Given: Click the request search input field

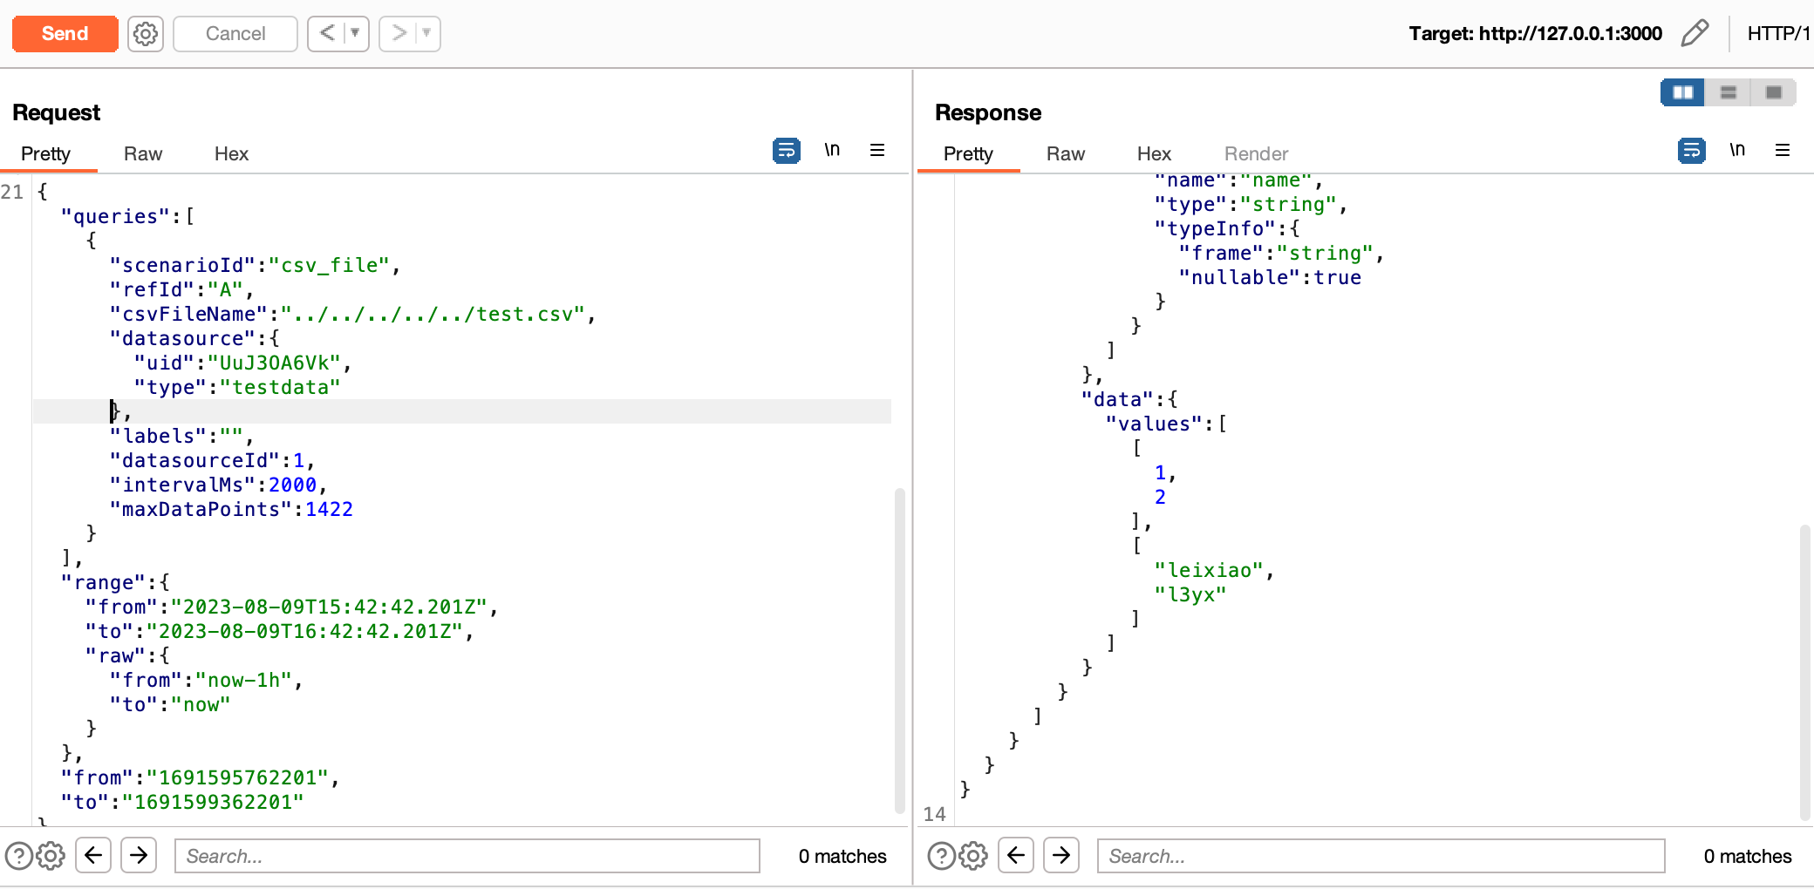Looking at the screenshot, I should click(467, 856).
